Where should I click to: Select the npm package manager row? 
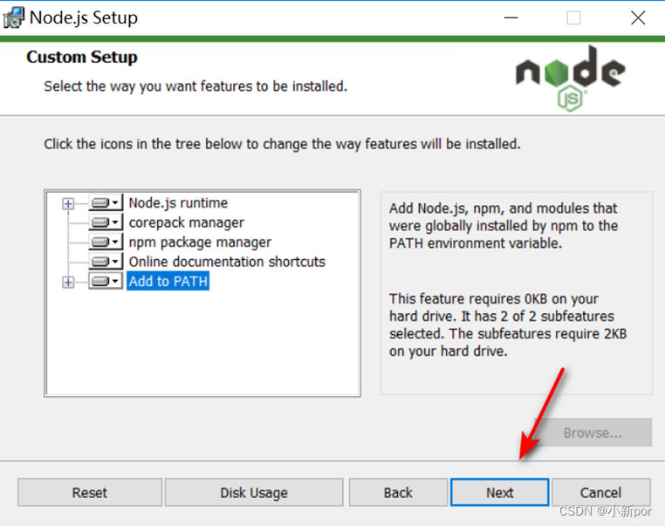[x=200, y=242]
